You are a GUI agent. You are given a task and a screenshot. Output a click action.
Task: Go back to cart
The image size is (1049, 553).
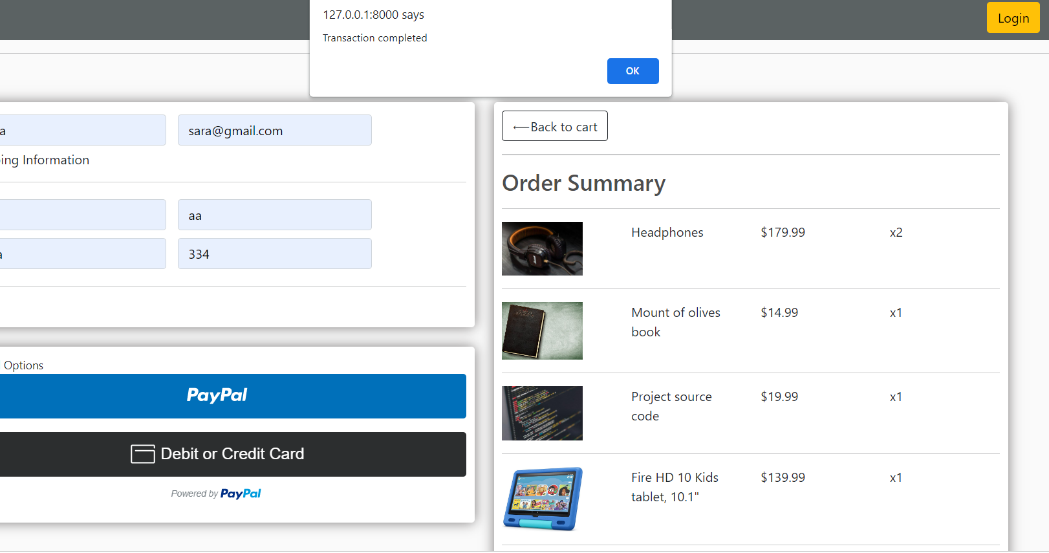point(555,126)
